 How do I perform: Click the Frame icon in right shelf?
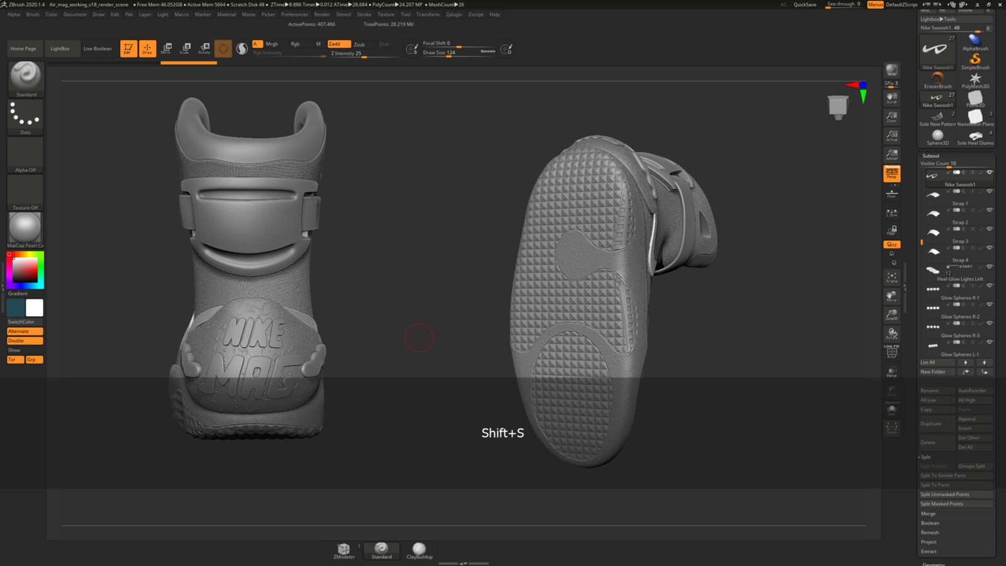(892, 277)
